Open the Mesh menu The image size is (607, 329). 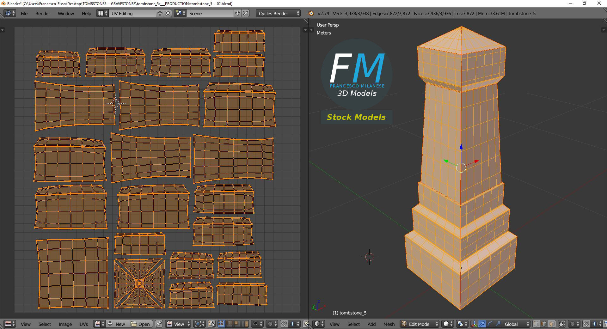[389, 324]
